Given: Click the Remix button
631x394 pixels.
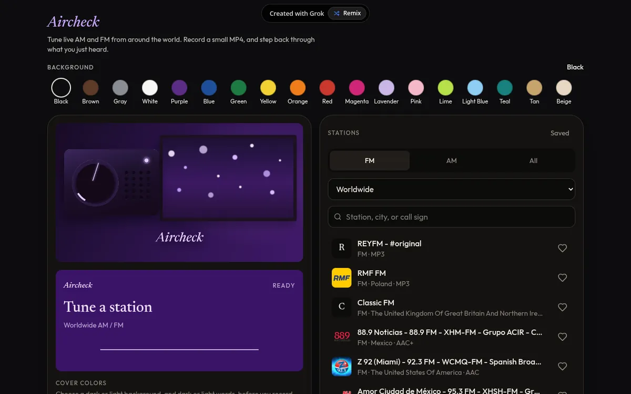Looking at the screenshot, I should (x=347, y=14).
